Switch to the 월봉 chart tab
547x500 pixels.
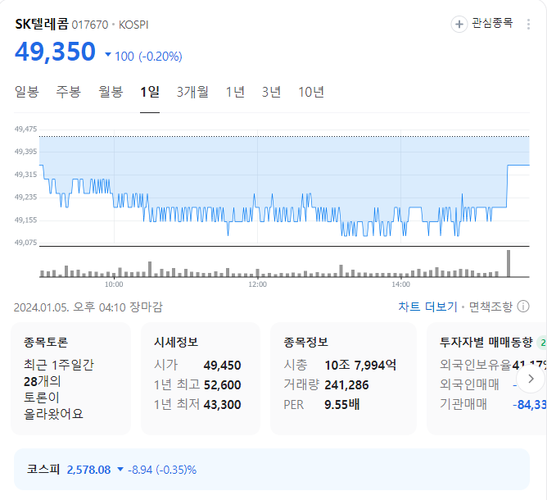(111, 92)
